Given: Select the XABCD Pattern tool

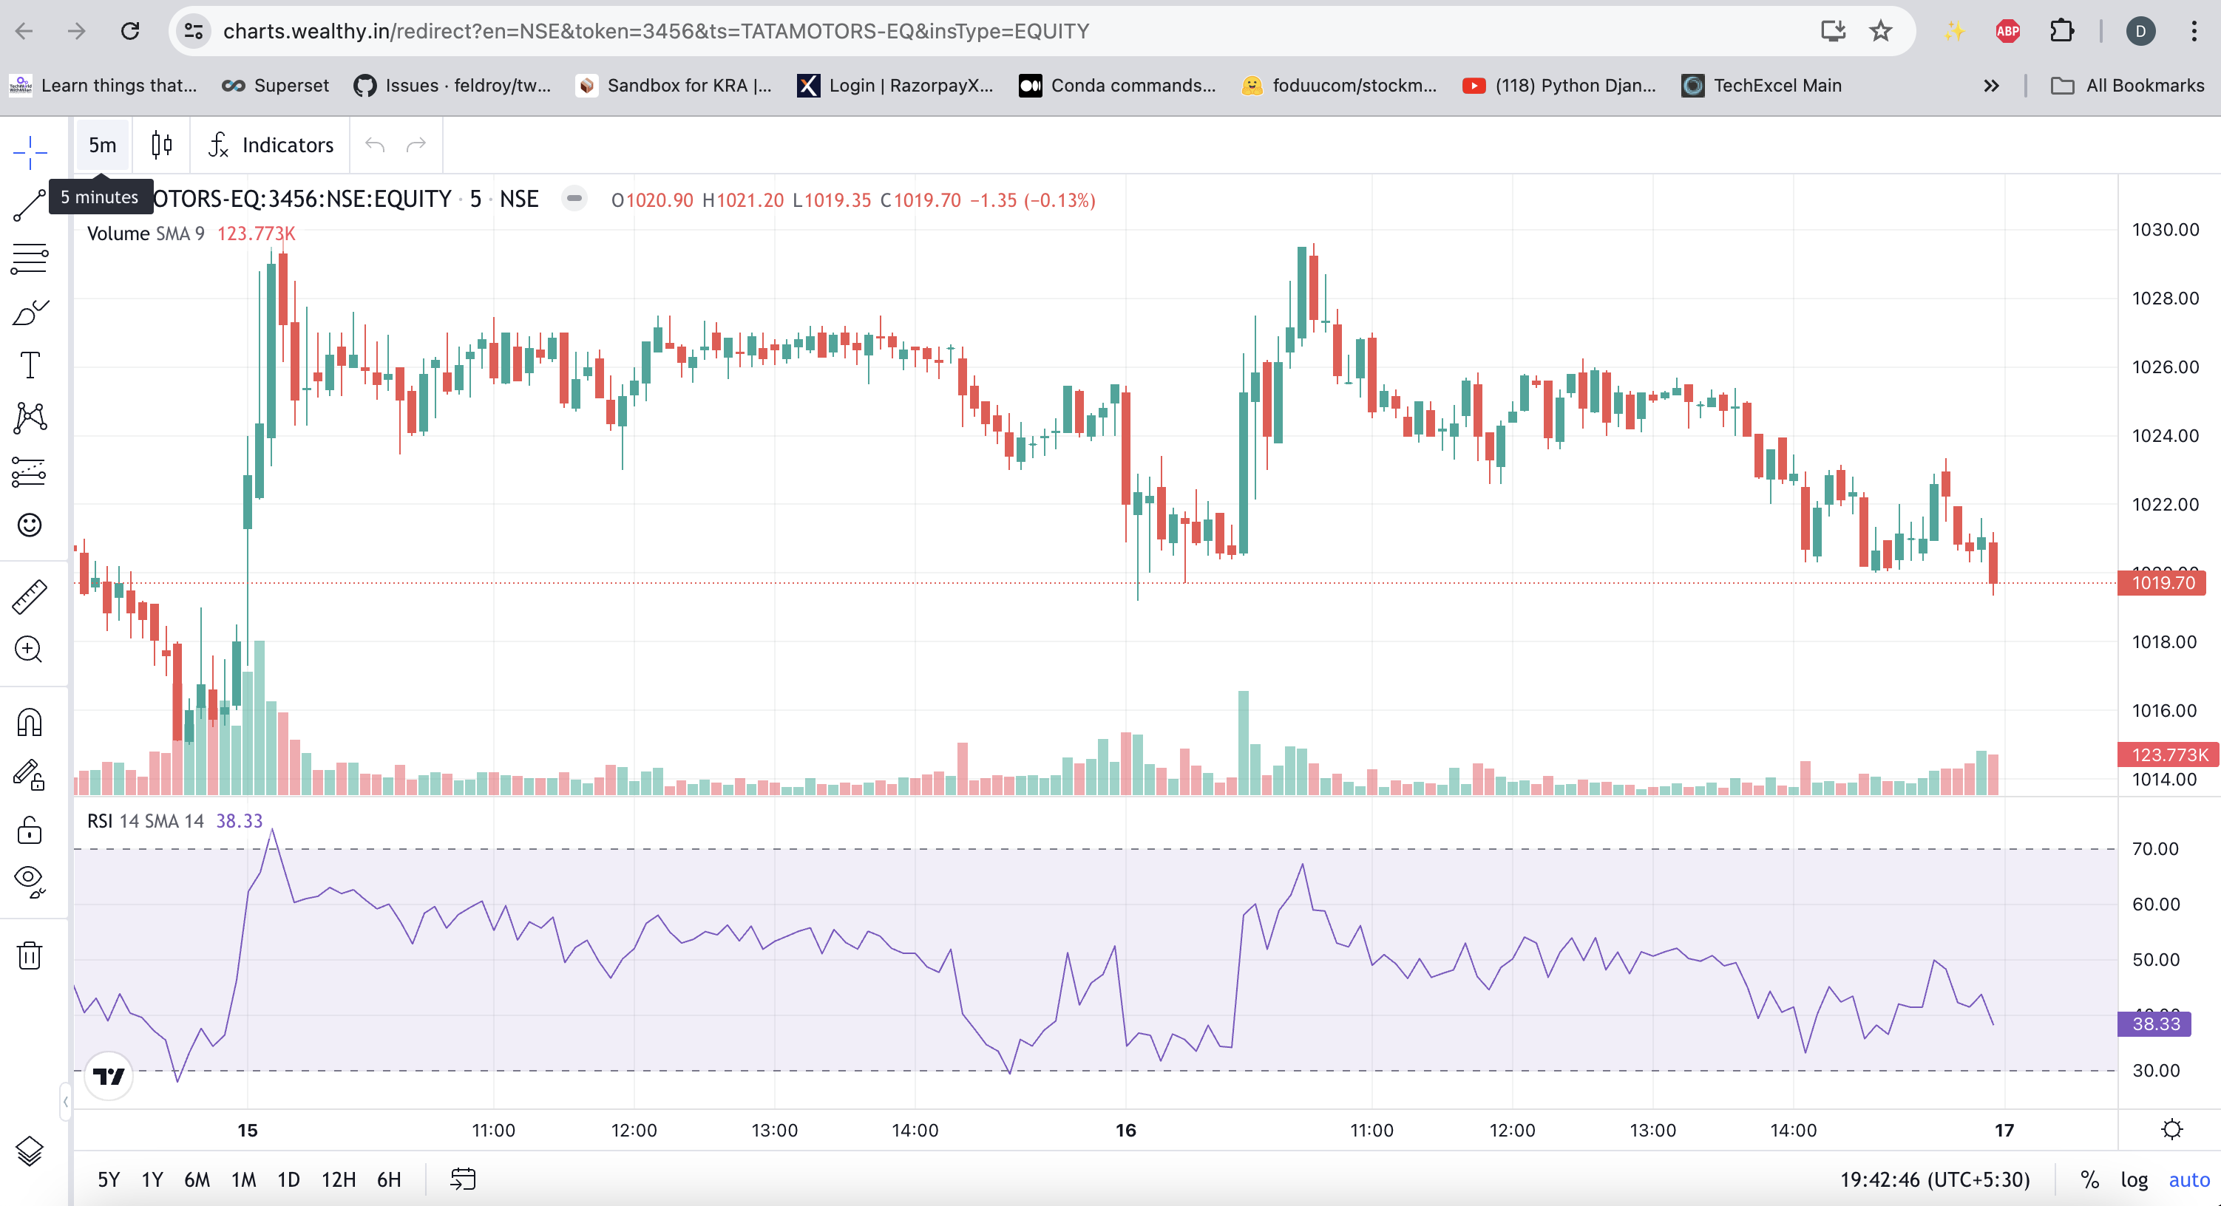Looking at the screenshot, I should pos(30,418).
